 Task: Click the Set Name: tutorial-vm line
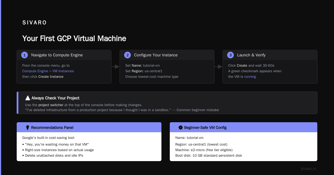click(143, 66)
